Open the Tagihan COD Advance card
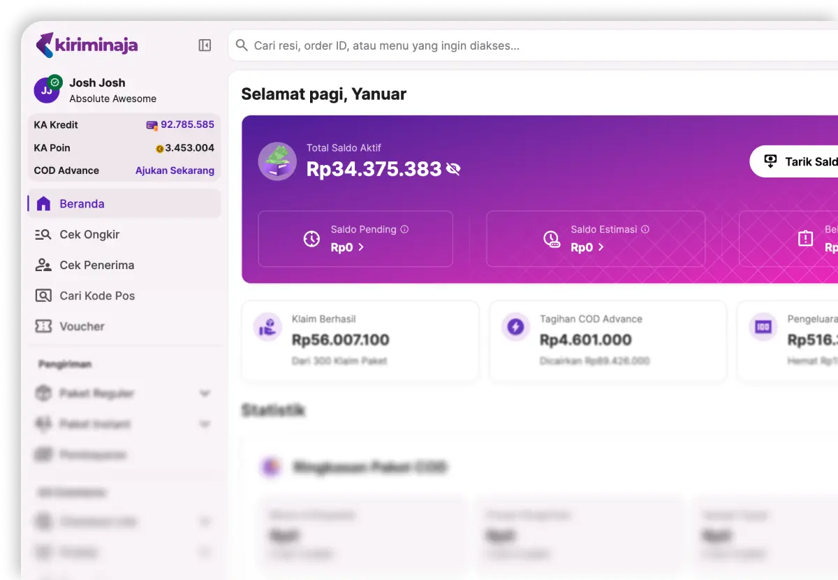 click(608, 341)
